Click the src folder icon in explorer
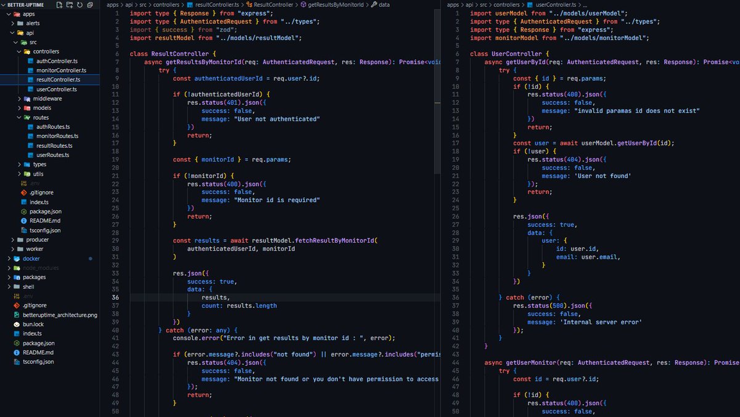 (x=25, y=43)
